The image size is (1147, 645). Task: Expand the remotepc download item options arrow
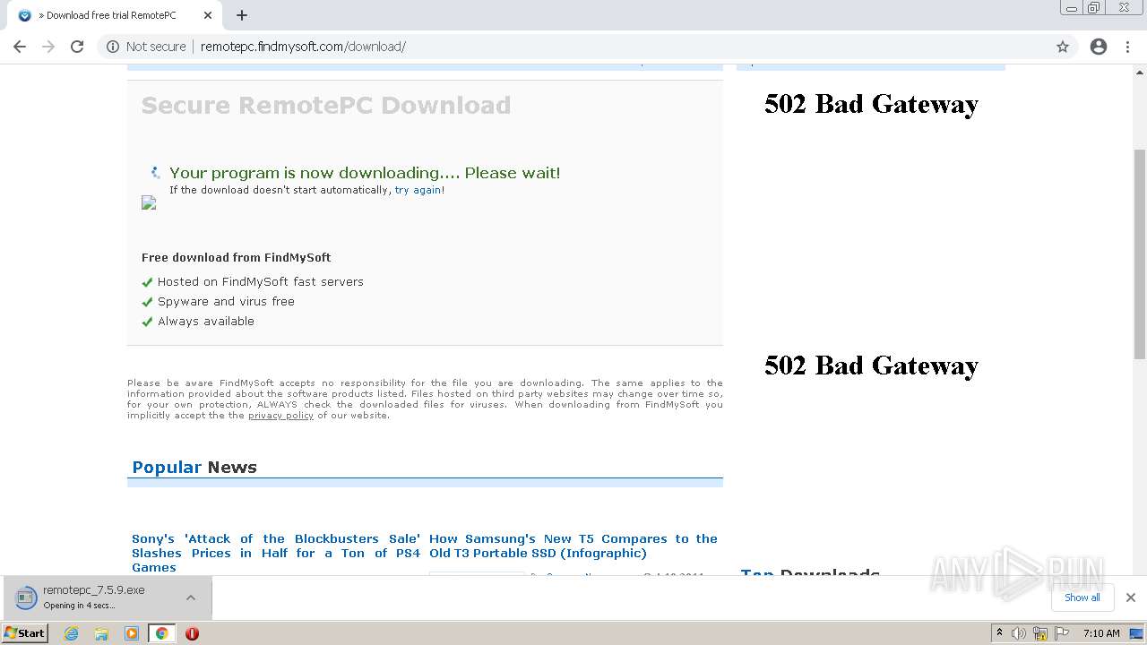point(191,598)
